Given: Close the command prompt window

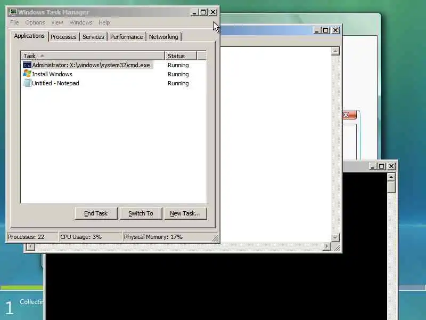Looking at the screenshot, I should pos(391,166).
